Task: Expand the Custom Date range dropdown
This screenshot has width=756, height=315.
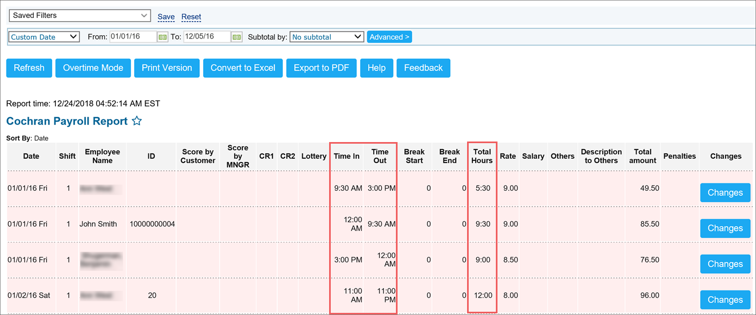Action: (45, 37)
